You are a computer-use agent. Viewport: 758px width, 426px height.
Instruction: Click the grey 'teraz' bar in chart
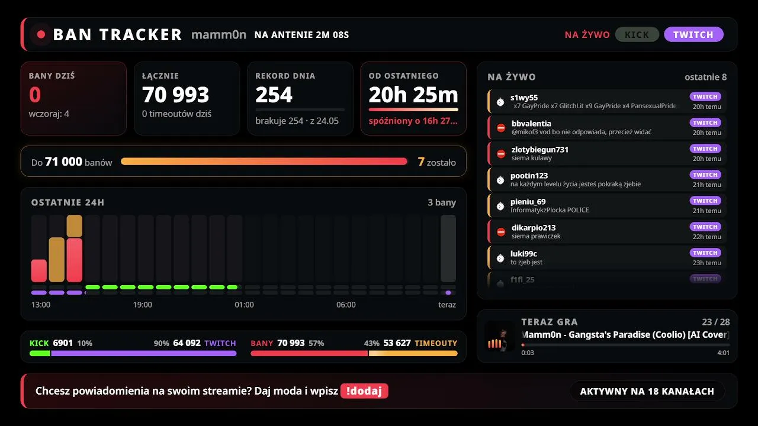[448, 248]
